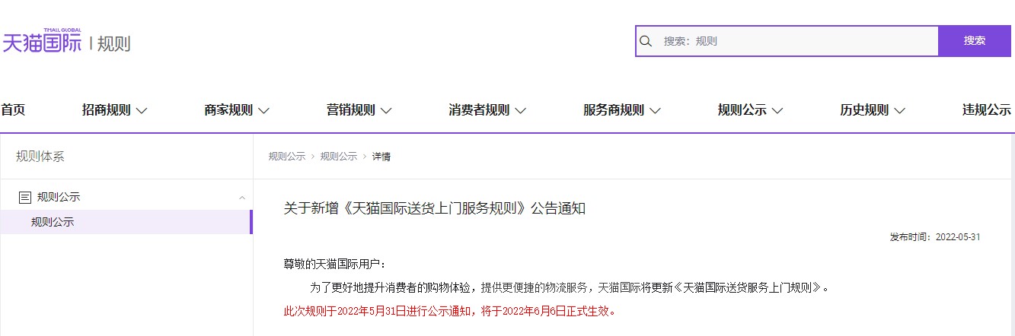Click the announcement title 关于新增《天猫国际送货上门服务规则》公告通知
The height and width of the screenshot is (336, 1015).
[x=435, y=208]
